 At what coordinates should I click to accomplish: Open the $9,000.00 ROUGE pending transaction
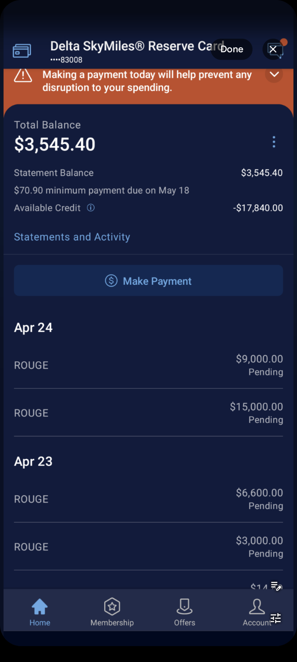pos(148,365)
